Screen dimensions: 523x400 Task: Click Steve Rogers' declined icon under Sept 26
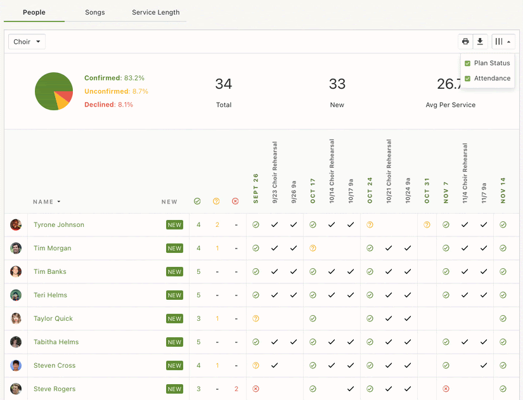coord(255,389)
